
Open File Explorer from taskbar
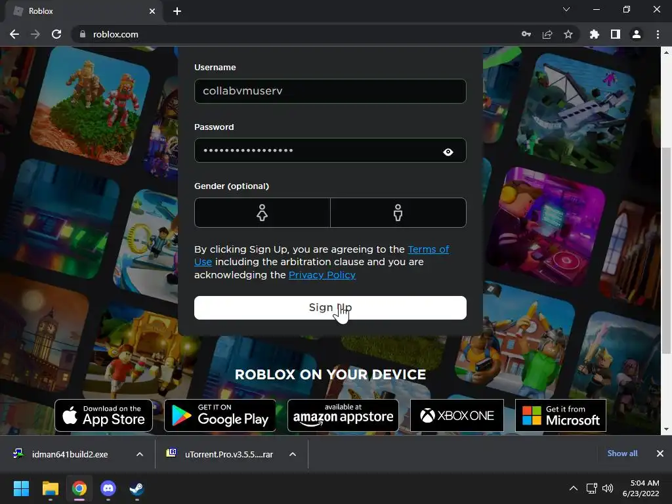pyautogui.click(x=50, y=488)
